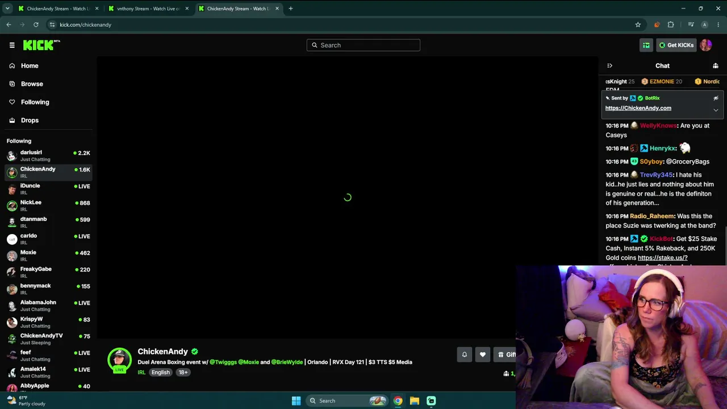Open the browser extensions puzzle icon
The image size is (727, 409).
coord(671,25)
